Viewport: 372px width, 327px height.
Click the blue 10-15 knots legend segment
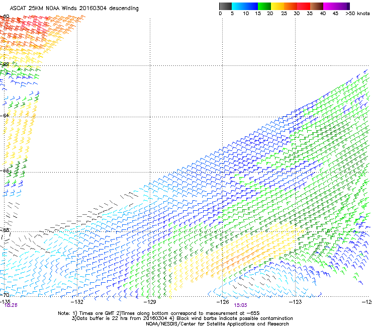(251, 6)
